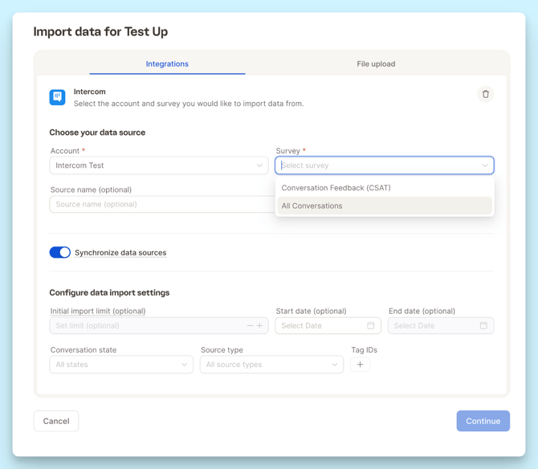Choose Conversation Feedback (CSAT) option
This screenshot has width=538, height=469.
336,188
